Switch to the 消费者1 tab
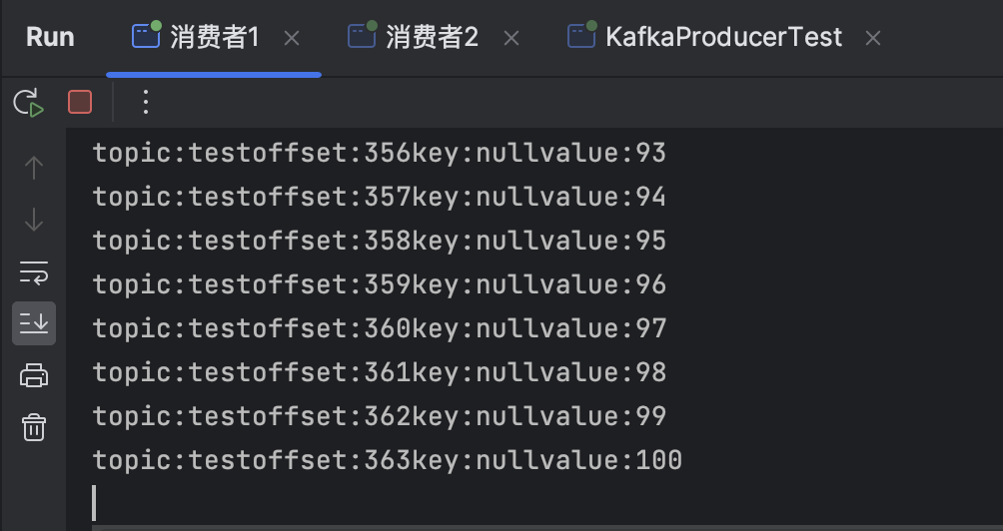Viewport: 1003px width, 531px height. pyautogui.click(x=214, y=38)
